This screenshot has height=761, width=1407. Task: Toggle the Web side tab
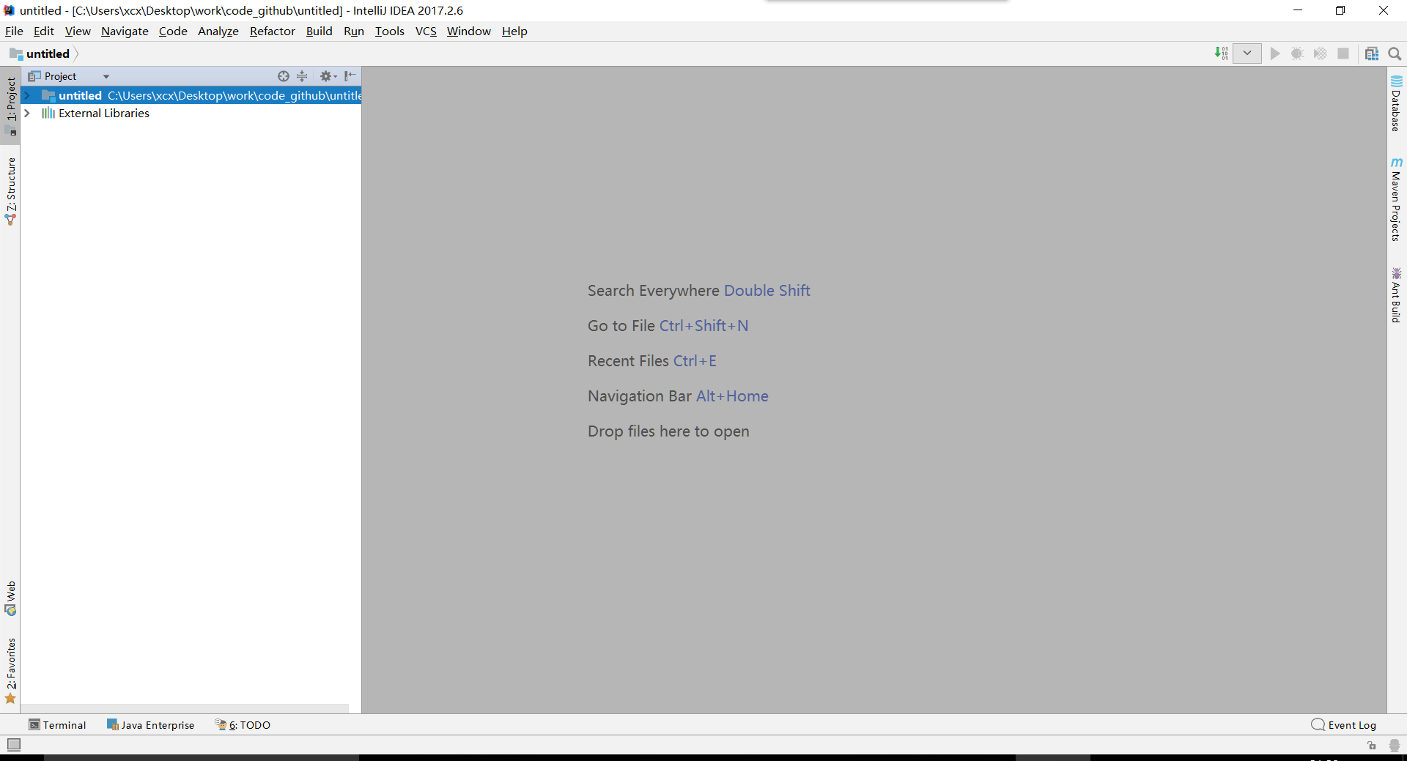(x=11, y=598)
